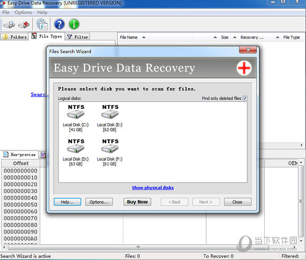Viewport: 306px width, 260px height.
Task: Click the Show physical disks link
Action: (152, 187)
